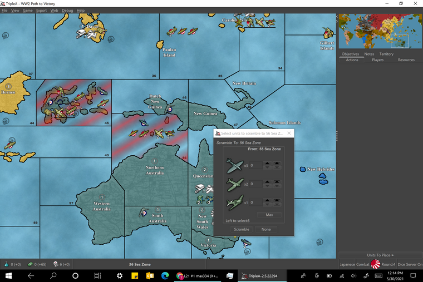Click the x2 fighter quantity field
423x282 pixels.
[x=255, y=184]
